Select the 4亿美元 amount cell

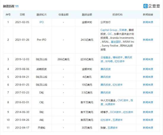[x=87, y=77]
